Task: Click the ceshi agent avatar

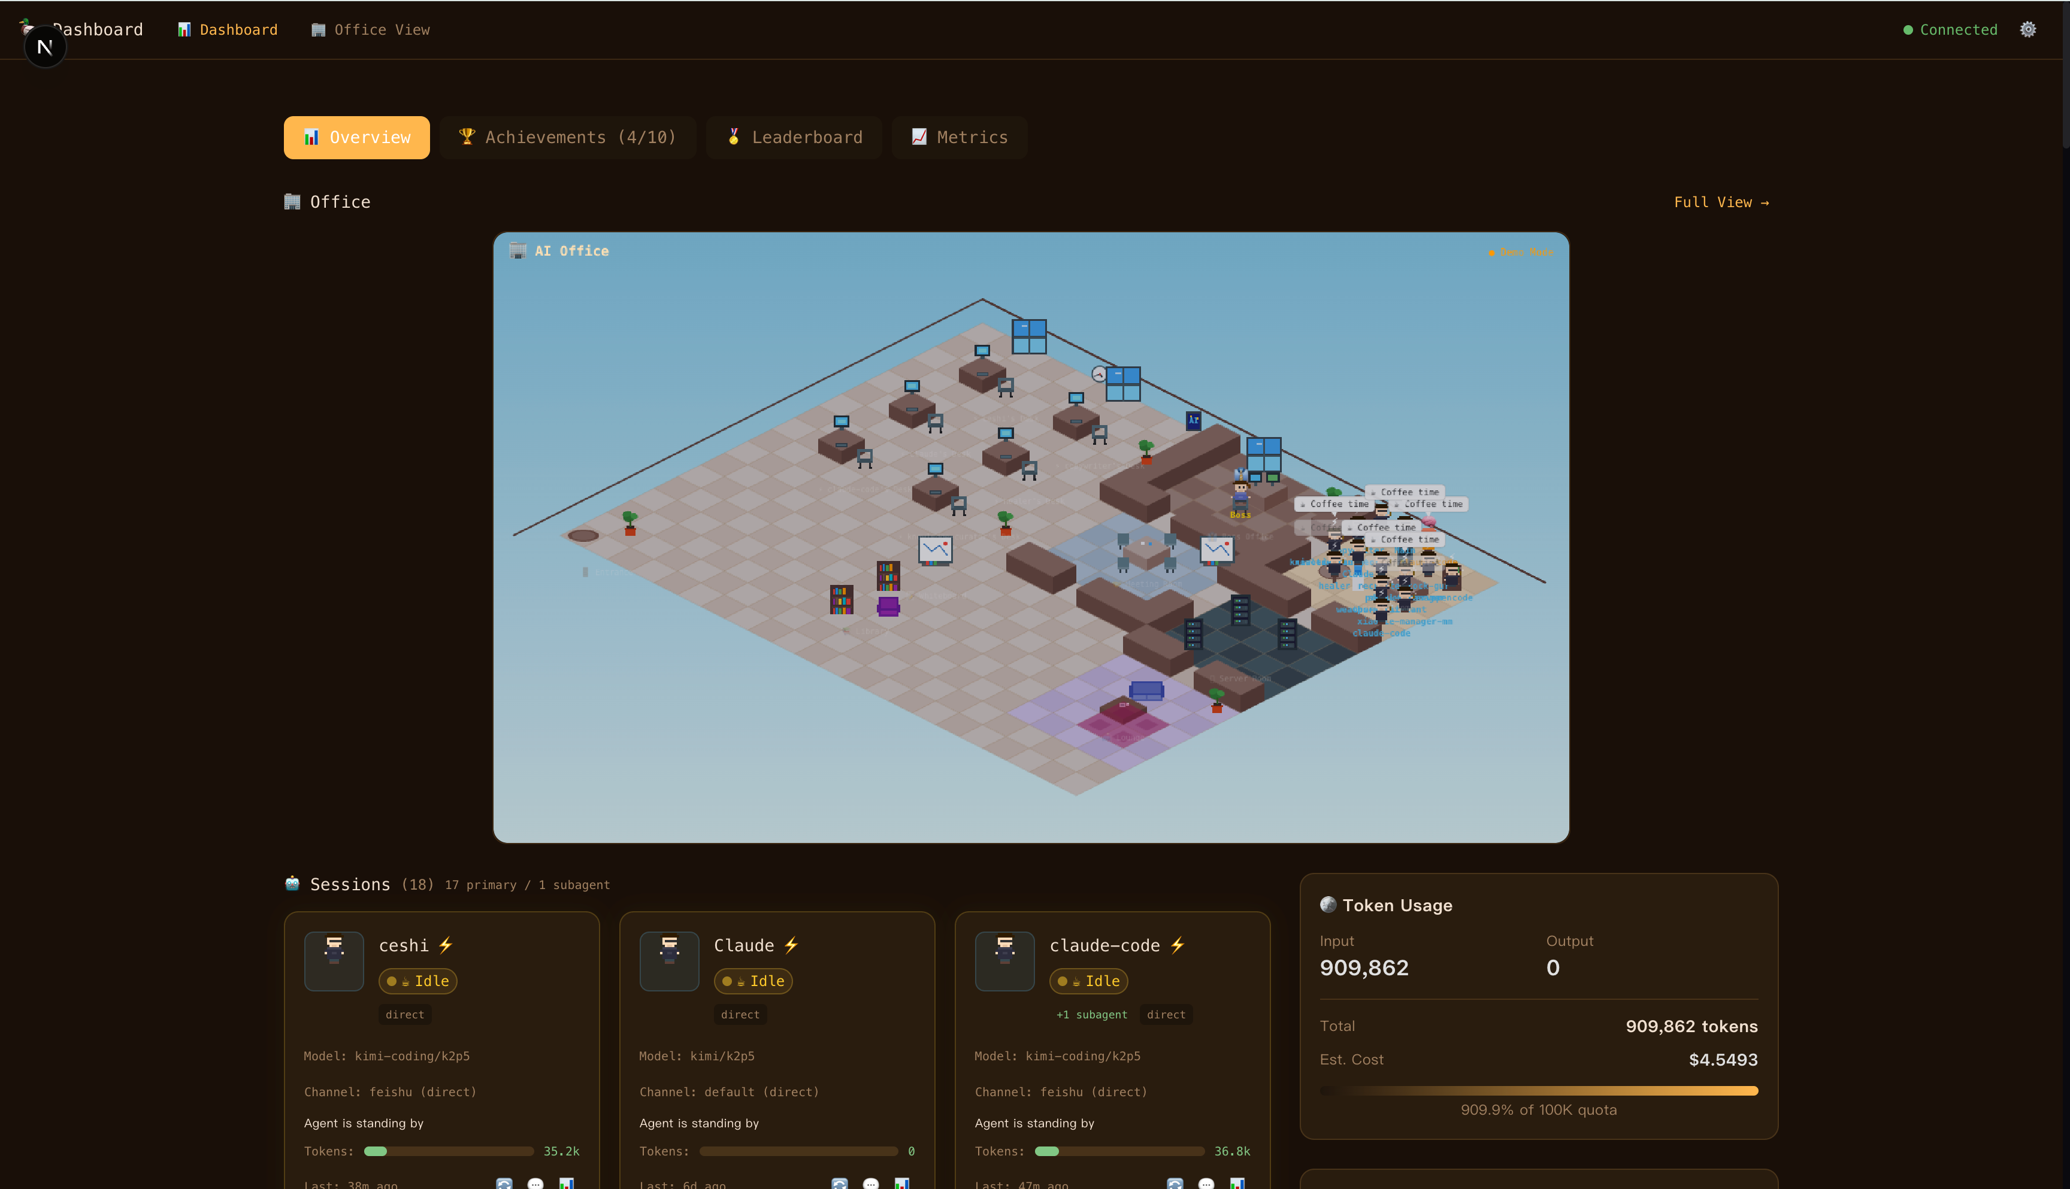Action: coord(333,960)
